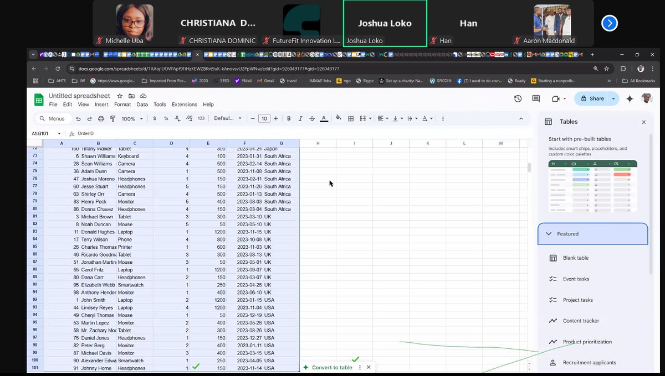This screenshot has width=665, height=376.
Task: Click the Menus search box
Action: (52, 118)
